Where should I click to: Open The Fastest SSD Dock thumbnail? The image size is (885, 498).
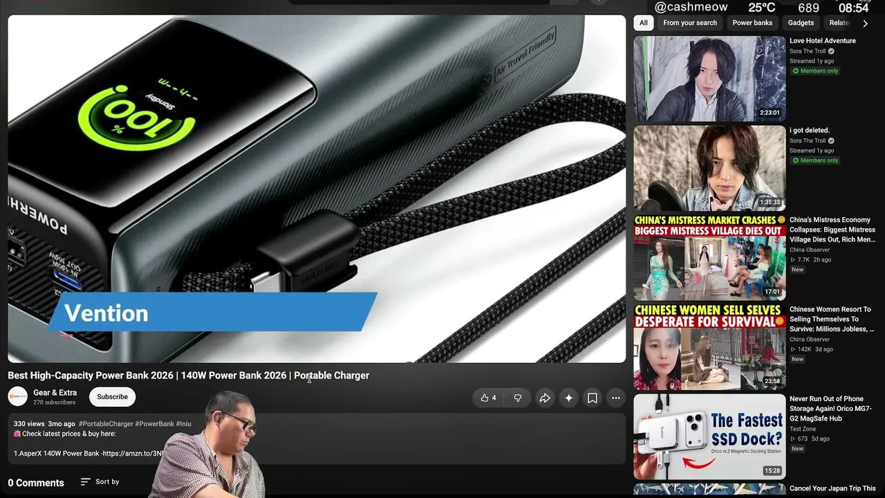(x=709, y=436)
